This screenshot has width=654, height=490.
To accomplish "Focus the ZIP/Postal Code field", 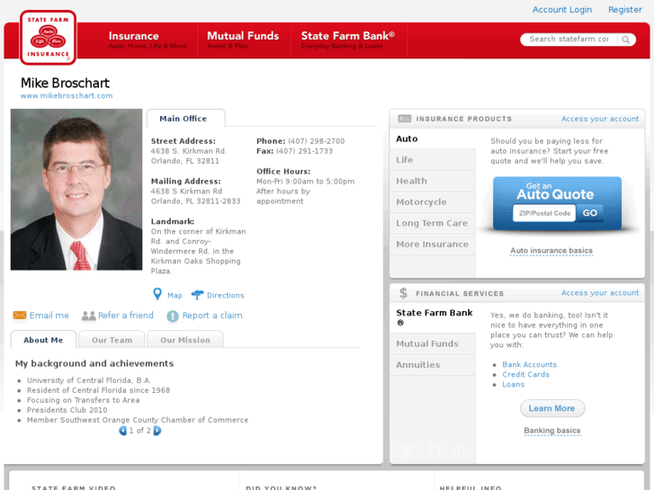I will point(544,213).
